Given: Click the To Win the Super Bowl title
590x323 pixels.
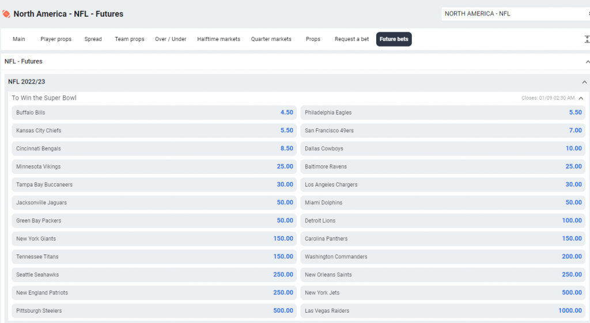Looking at the screenshot, I should [x=44, y=98].
